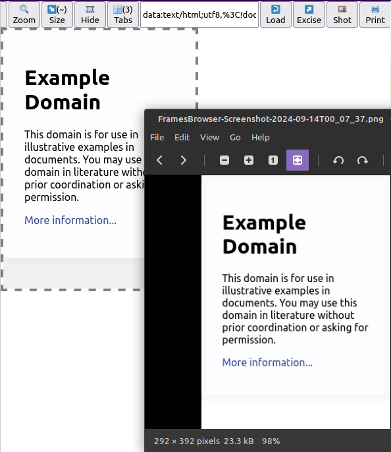Click the Print toolbar button
391x452 pixels.
[375, 14]
